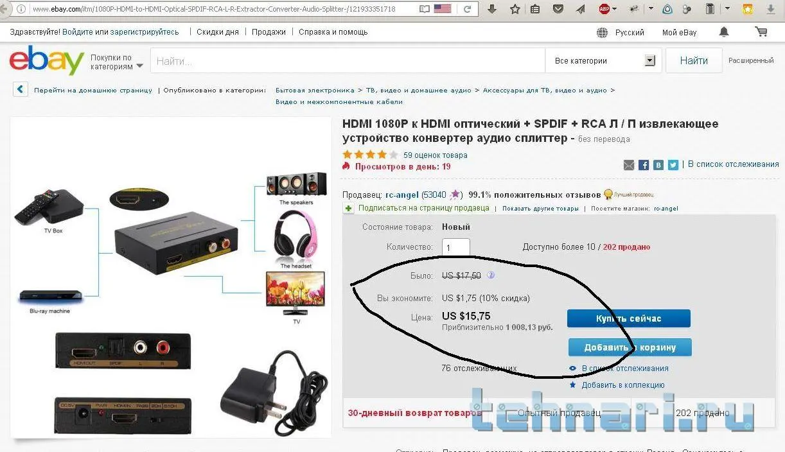Share listing on Twitter
785x452 pixels.
[673, 165]
